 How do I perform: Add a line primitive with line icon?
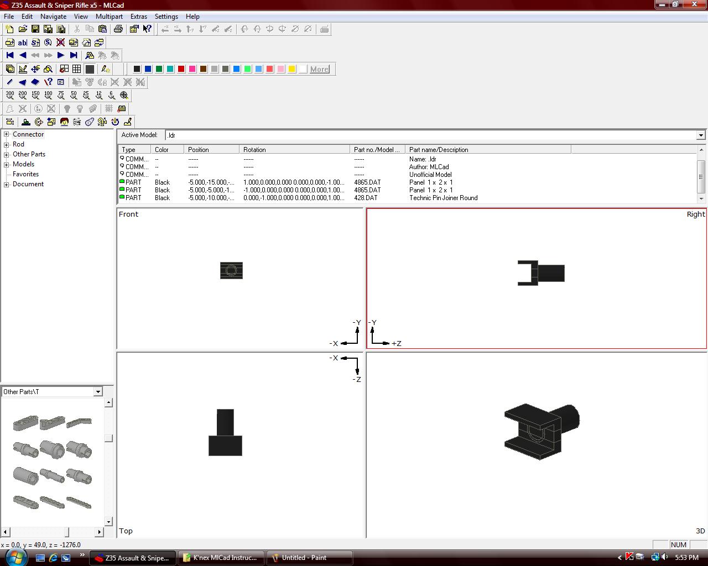pyautogui.click(x=10, y=82)
